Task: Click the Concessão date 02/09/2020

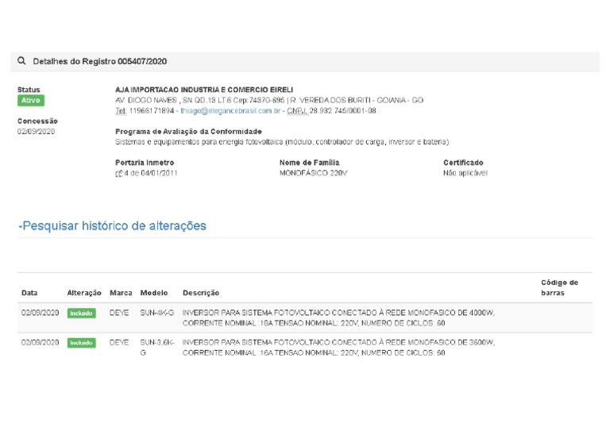Action: [x=36, y=131]
